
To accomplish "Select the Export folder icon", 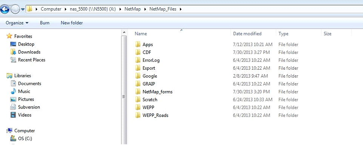I will coord(138,68).
